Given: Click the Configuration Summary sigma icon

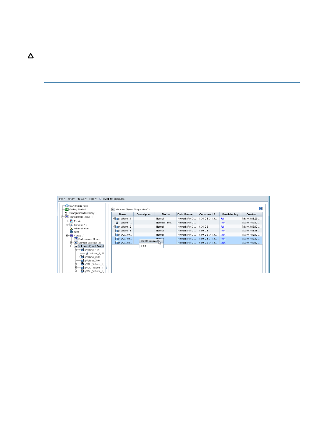Looking at the screenshot, I should click(x=67, y=213).
